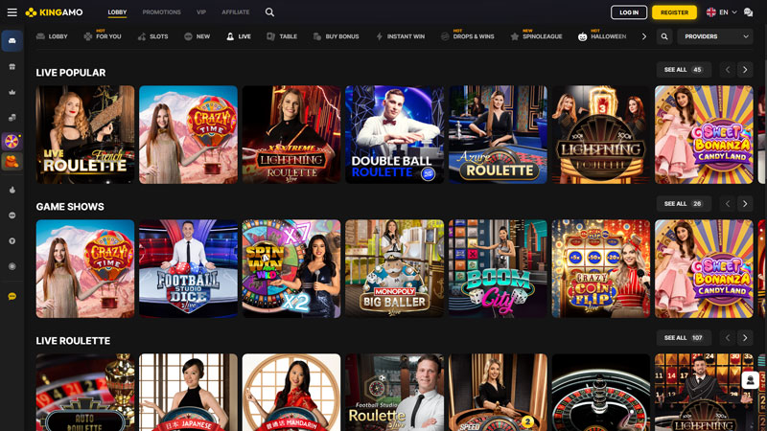Select the Slots category

click(x=153, y=36)
